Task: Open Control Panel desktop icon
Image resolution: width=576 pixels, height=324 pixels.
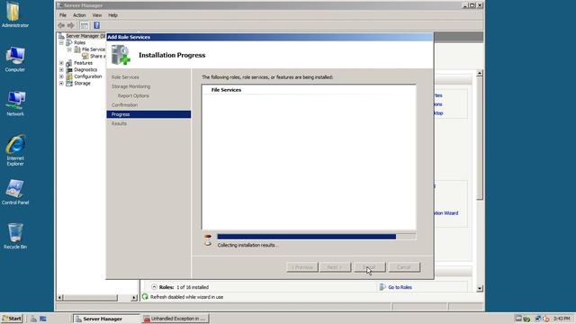Action: (x=15, y=192)
